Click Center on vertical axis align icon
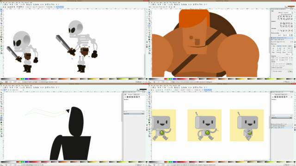The height and width of the screenshot is (166, 296). coord(284,17)
